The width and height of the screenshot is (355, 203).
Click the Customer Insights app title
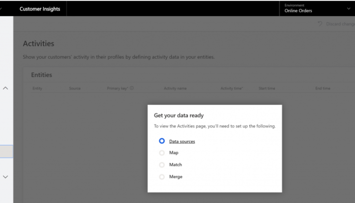click(x=40, y=8)
